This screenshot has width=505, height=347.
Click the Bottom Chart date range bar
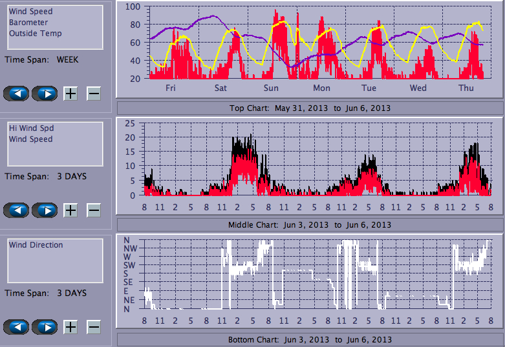point(310,340)
